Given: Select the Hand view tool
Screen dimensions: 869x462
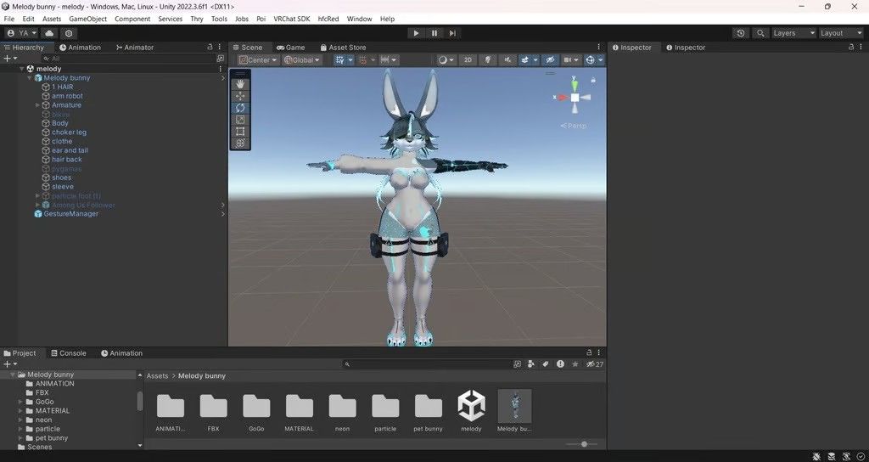Looking at the screenshot, I should [x=240, y=84].
